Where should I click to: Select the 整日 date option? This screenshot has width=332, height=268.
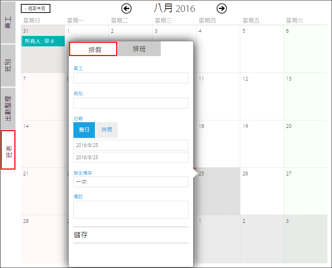point(84,130)
